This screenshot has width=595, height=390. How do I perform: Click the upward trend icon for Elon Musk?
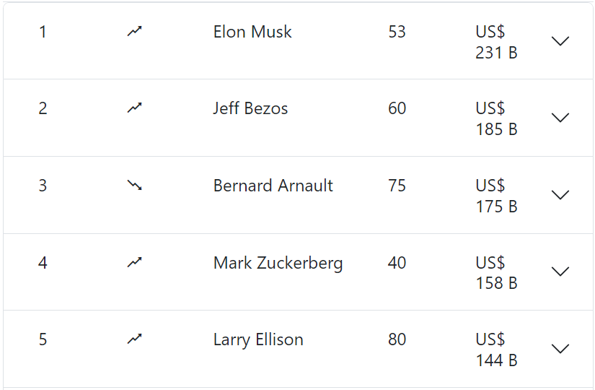tap(134, 31)
